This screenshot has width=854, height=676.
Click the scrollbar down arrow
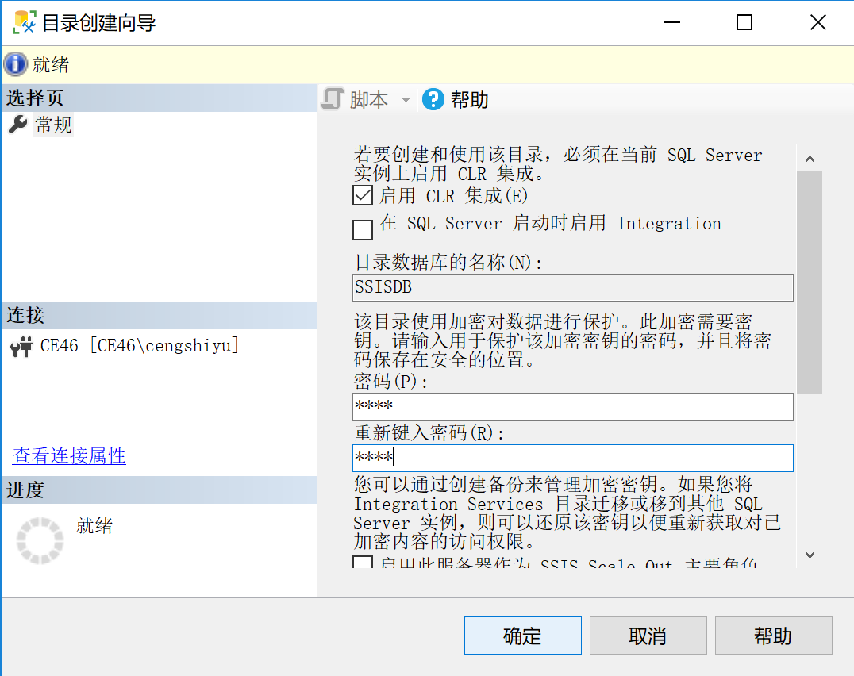point(810,555)
